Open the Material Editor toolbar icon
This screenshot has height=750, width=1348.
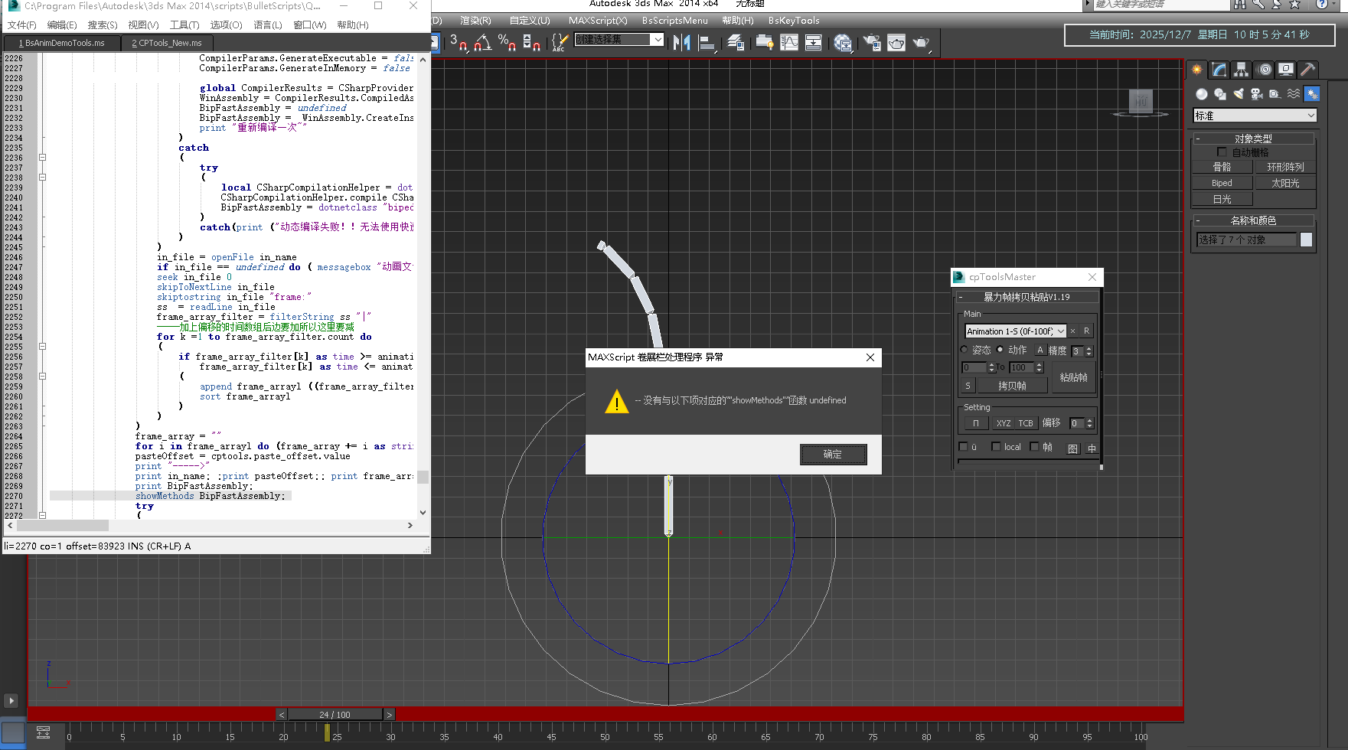click(843, 43)
